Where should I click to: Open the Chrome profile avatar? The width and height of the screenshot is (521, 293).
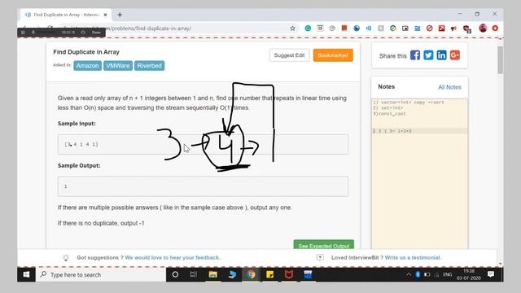[483, 28]
